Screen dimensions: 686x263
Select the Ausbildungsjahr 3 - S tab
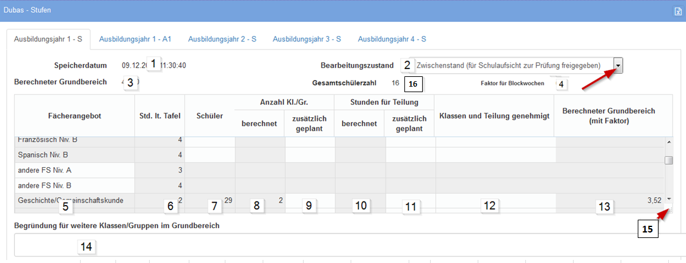307,38
